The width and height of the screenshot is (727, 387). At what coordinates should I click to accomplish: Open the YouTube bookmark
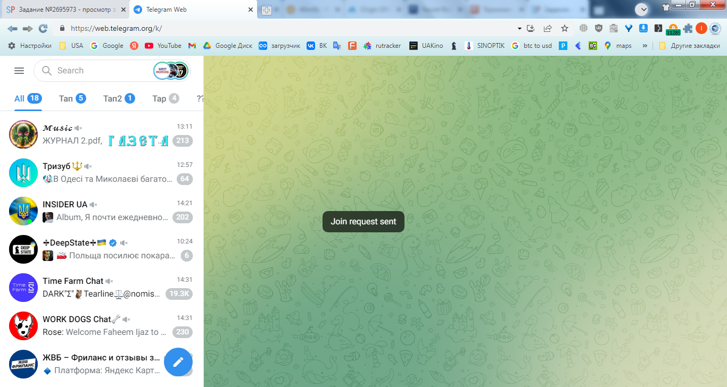(163, 46)
